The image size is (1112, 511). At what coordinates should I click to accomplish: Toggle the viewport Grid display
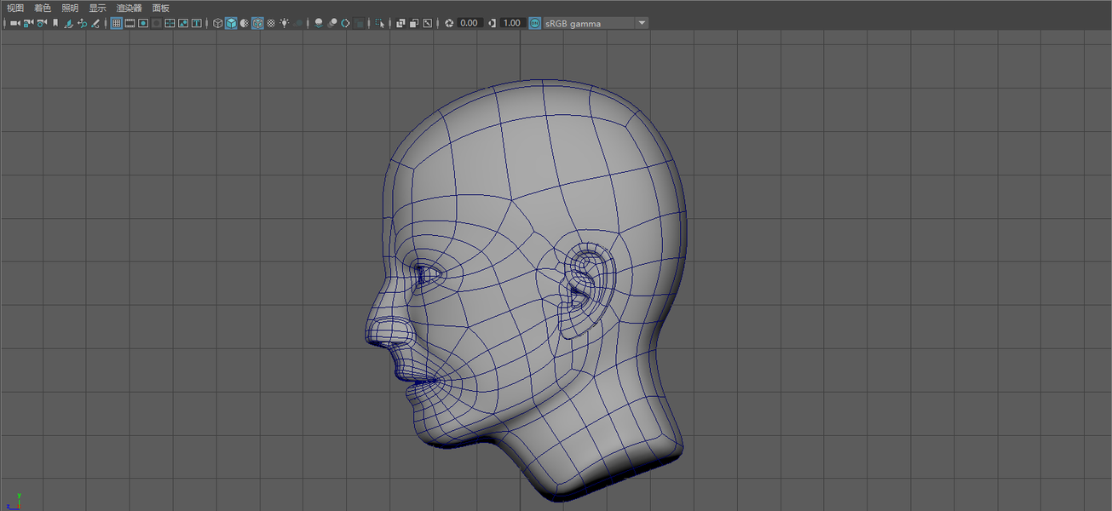(x=117, y=23)
